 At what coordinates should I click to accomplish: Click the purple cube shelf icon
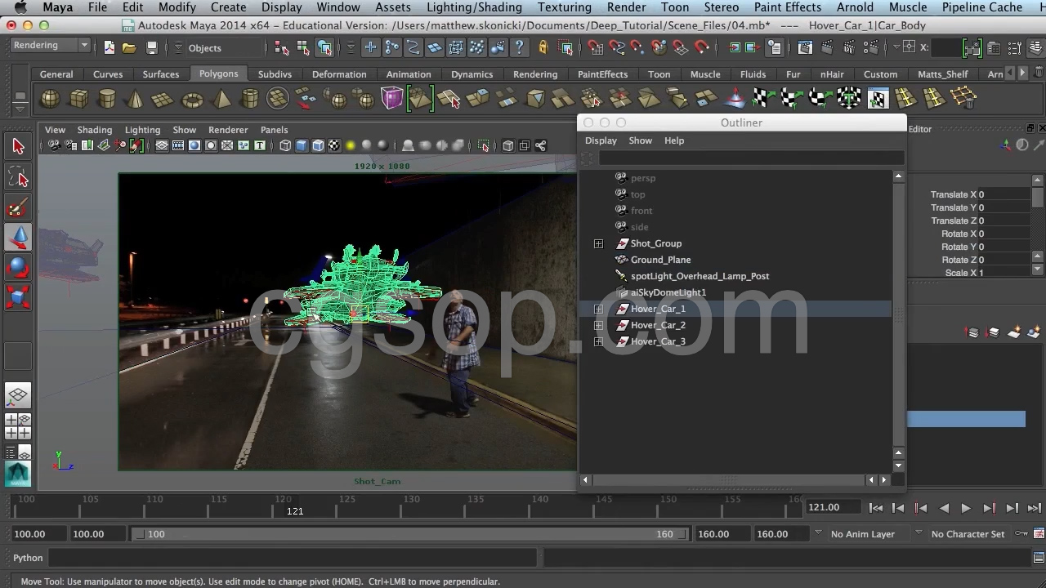(x=392, y=99)
